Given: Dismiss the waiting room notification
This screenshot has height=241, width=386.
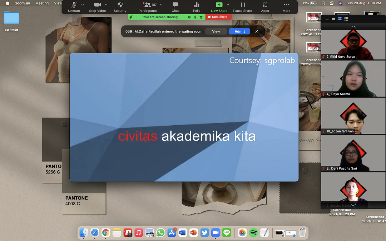Looking at the screenshot, I should [x=257, y=31].
